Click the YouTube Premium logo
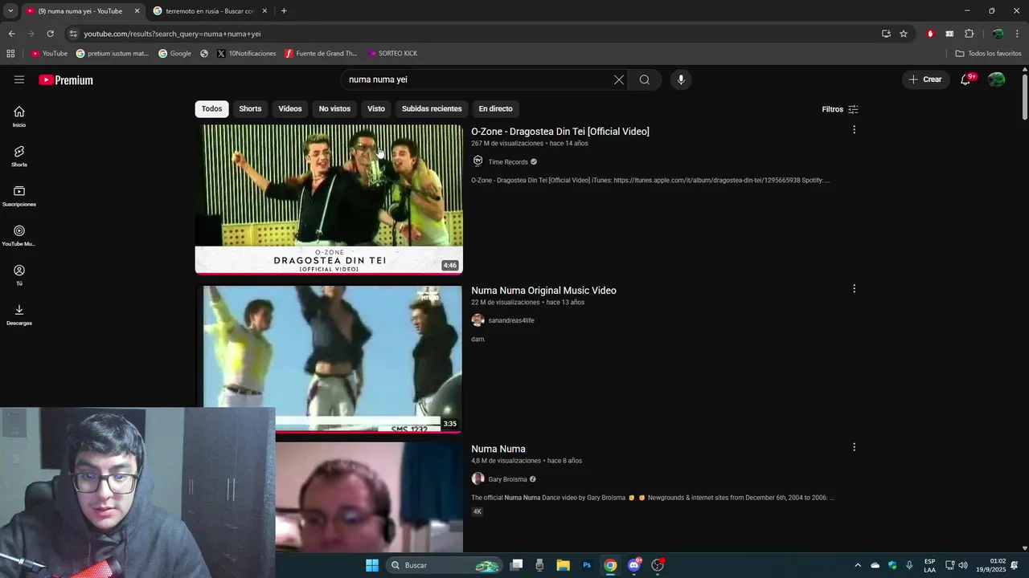 tap(66, 79)
